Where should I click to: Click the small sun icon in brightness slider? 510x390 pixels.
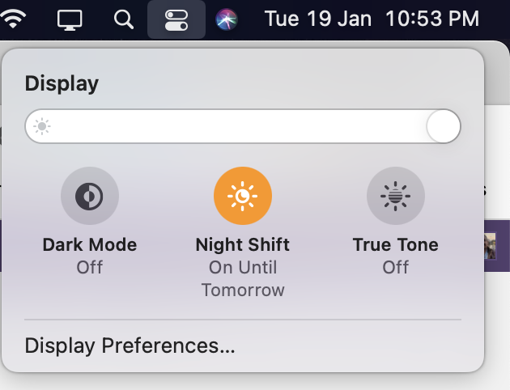[42, 126]
